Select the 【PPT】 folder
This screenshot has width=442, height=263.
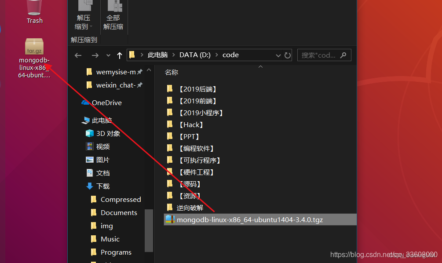(183, 136)
